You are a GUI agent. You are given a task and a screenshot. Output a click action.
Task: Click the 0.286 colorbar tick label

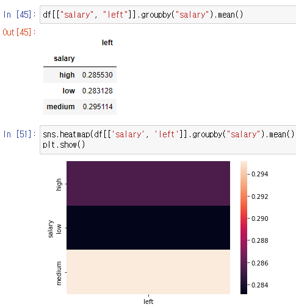point(259,263)
